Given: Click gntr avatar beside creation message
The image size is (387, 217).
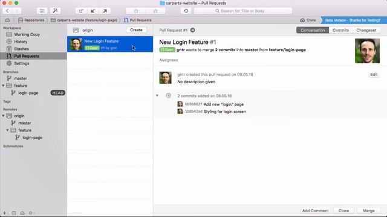Looking at the screenshot, I should pyautogui.click(x=165, y=78).
